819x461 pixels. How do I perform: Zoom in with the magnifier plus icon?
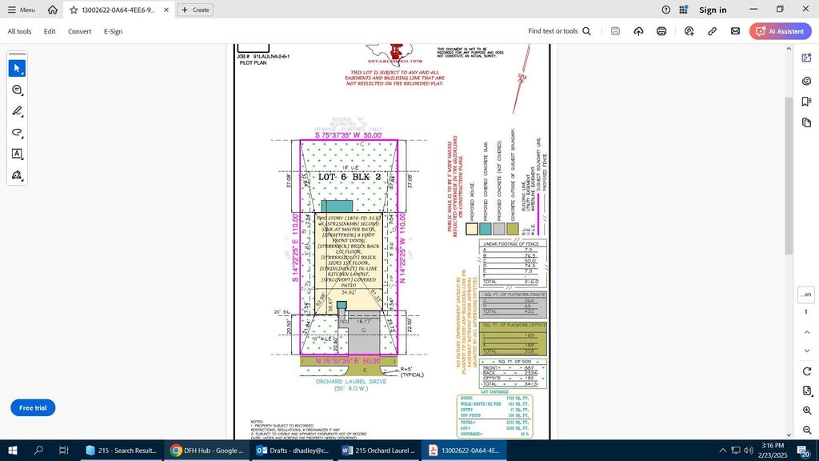pos(807,411)
